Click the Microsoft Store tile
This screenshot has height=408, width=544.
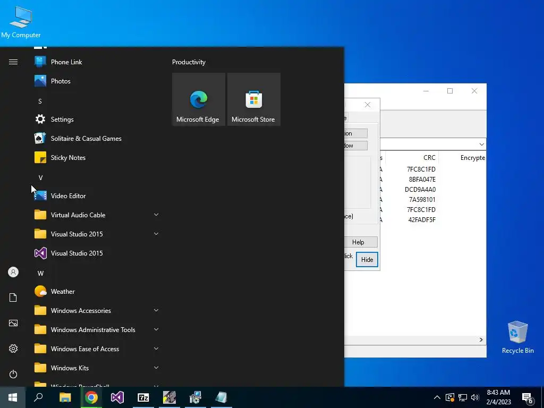point(253,99)
